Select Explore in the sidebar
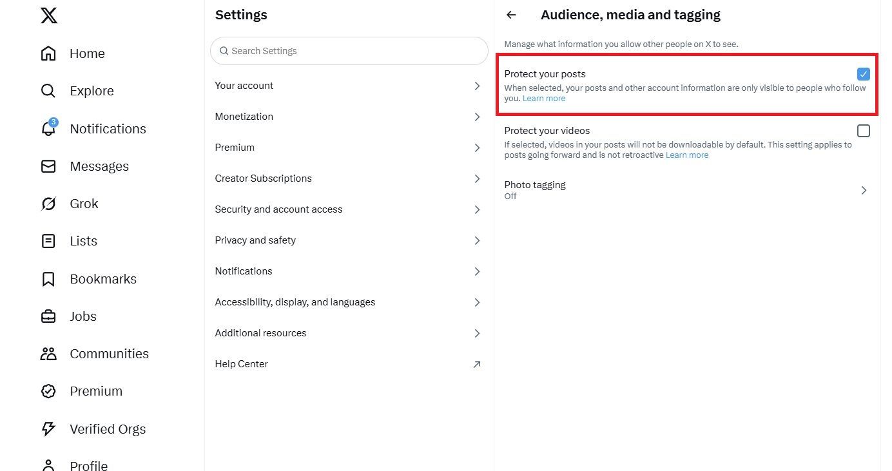The height and width of the screenshot is (471, 892). 92,91
